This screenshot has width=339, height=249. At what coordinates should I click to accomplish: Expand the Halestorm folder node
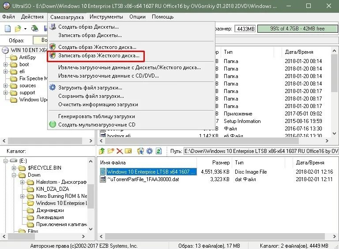coord(22,182)
